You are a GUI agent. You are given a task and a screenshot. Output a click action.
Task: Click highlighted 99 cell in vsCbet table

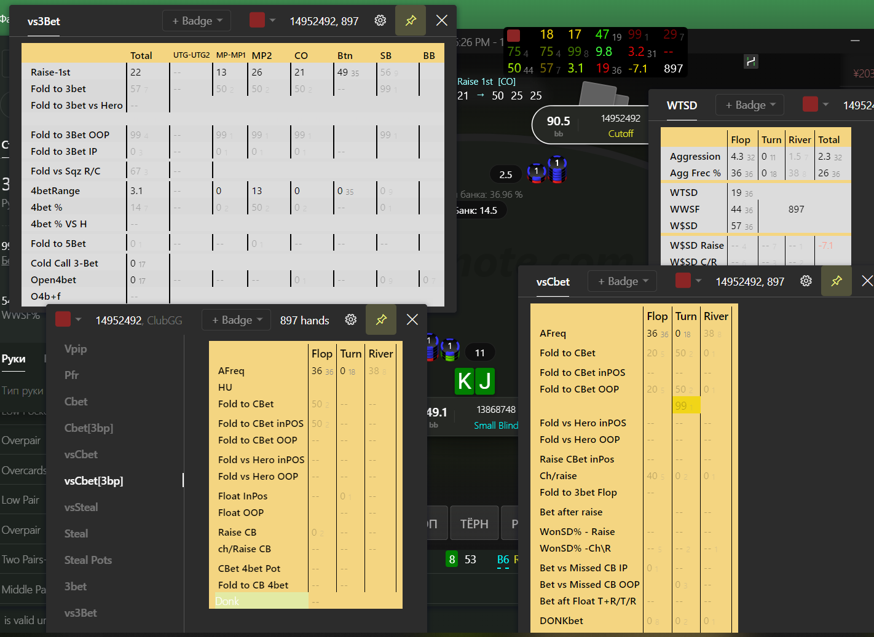686,405
